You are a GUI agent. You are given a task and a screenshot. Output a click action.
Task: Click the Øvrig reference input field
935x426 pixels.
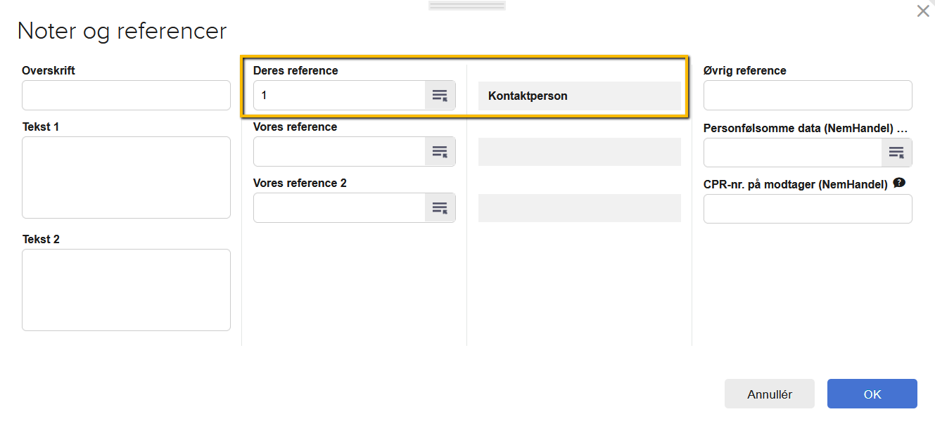(x=808, y=96)
